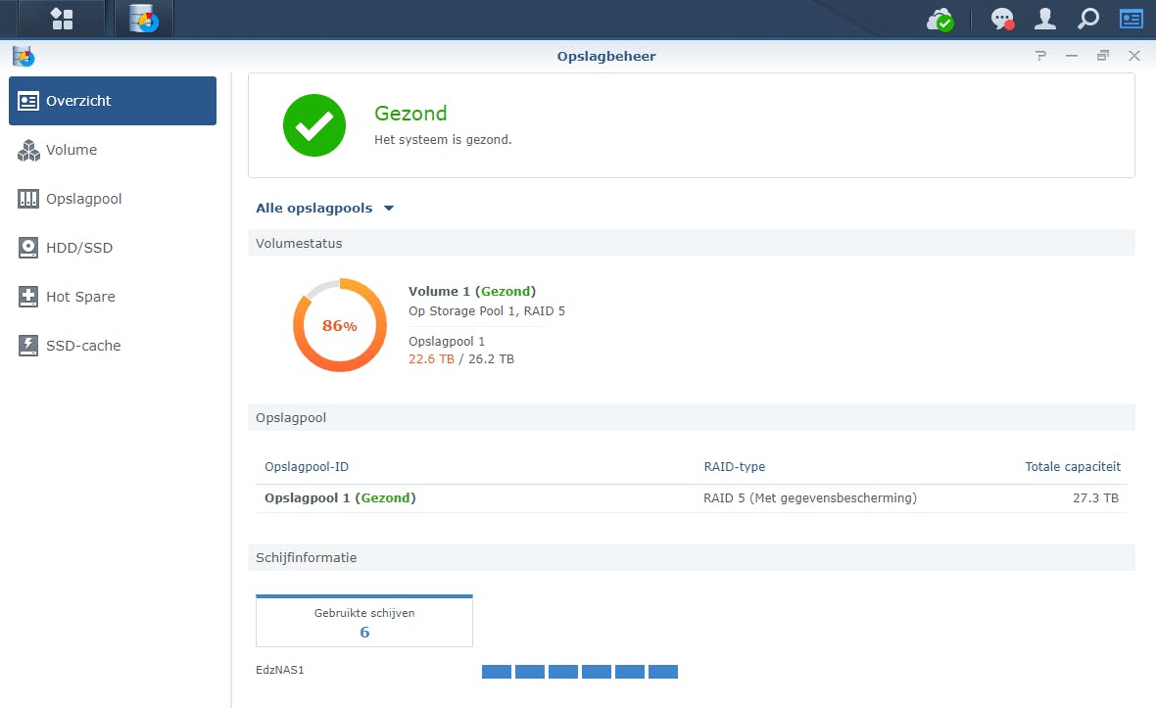
Task: Click the Opslagpool-ID column header
Action: (x=307, y=467)
